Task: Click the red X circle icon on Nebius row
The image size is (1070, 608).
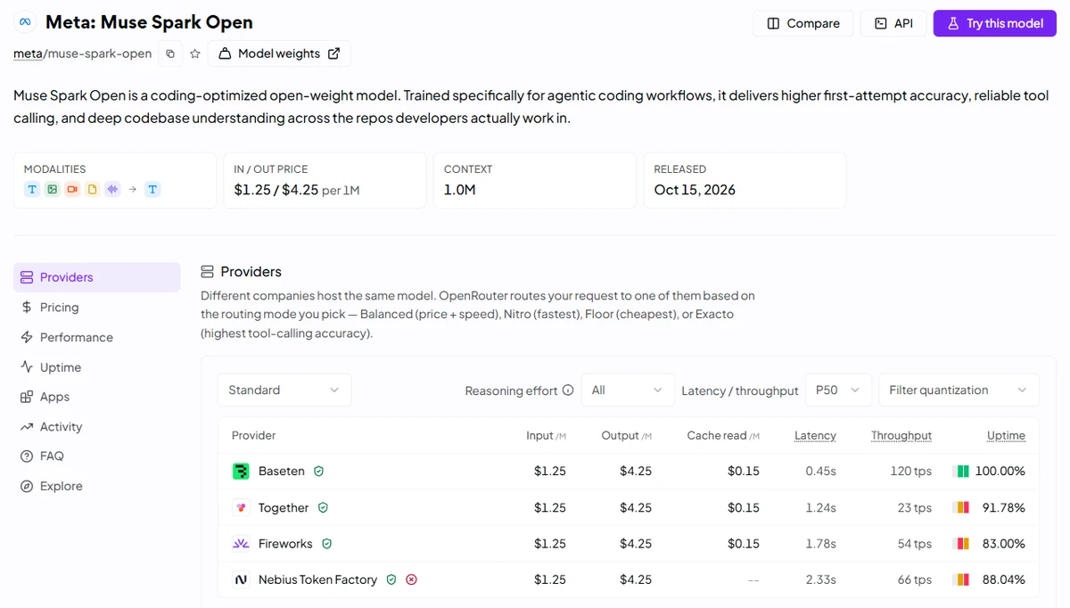Action: tap(411, 579)
